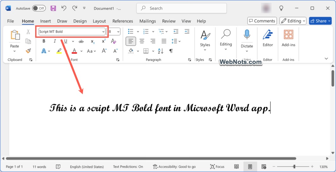Apply numbered list
The width and height of the screenshot is (336, 172).
point(146,31)
